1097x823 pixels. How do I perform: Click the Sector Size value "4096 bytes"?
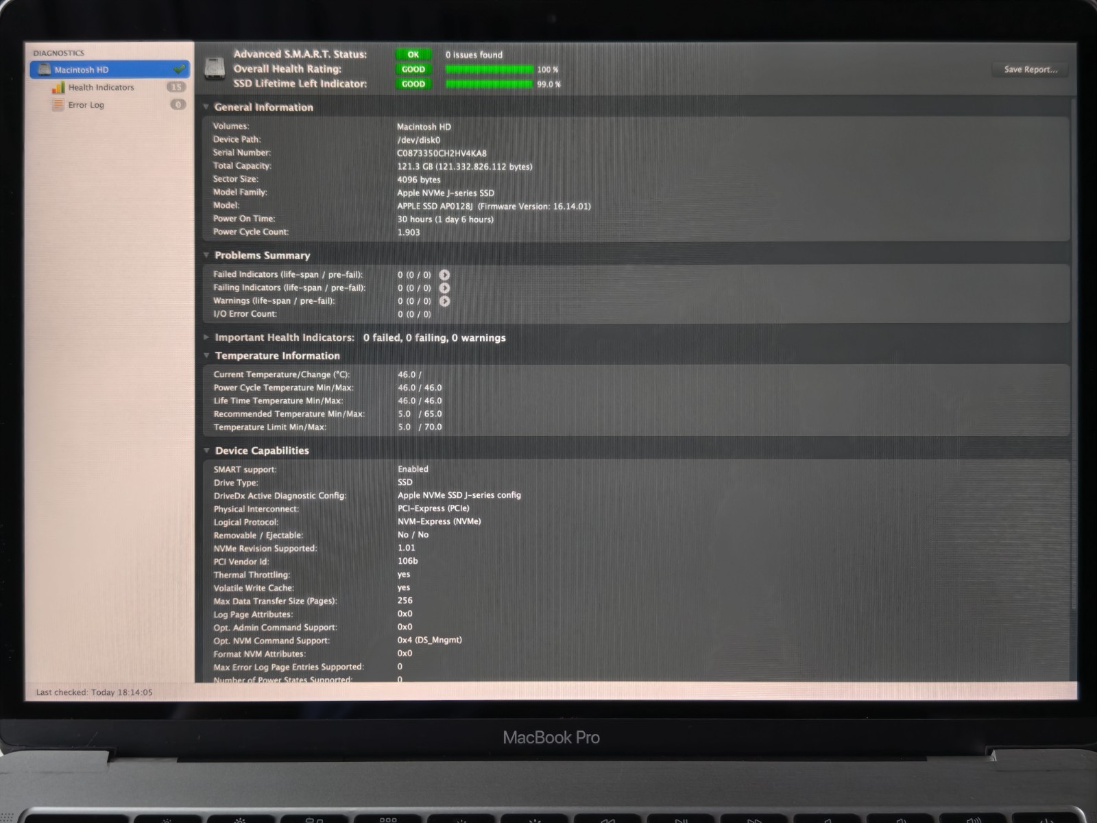(419, 180)
